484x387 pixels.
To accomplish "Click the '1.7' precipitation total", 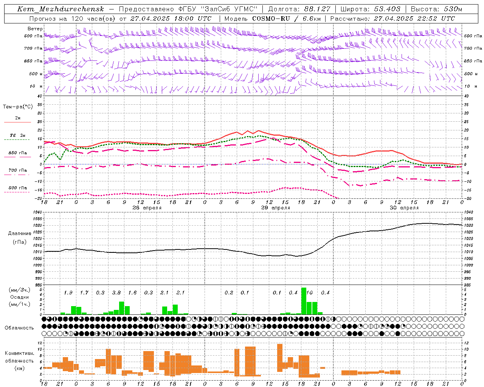I will tap(84, 293).
